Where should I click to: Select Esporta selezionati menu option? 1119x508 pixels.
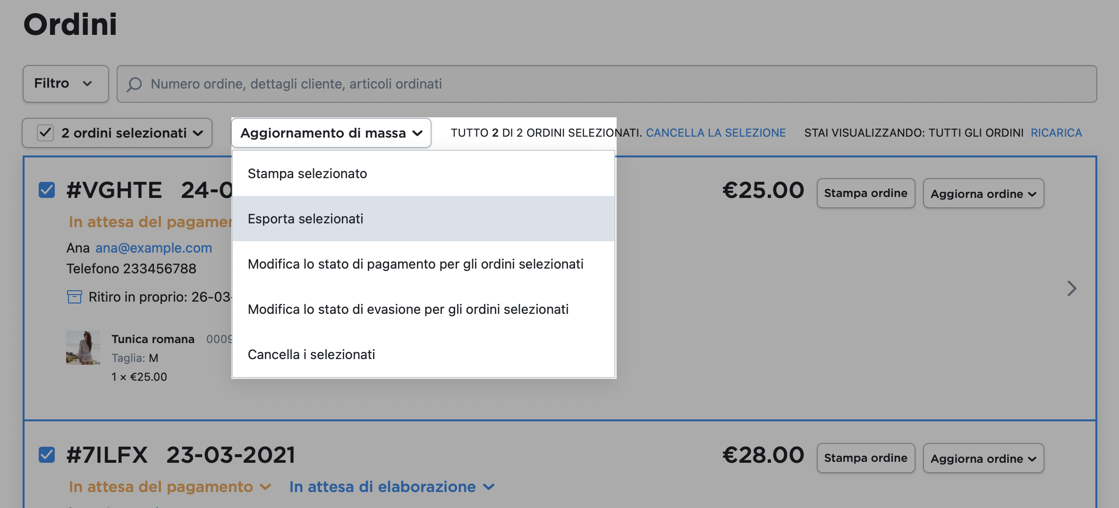tap(305, 219)
